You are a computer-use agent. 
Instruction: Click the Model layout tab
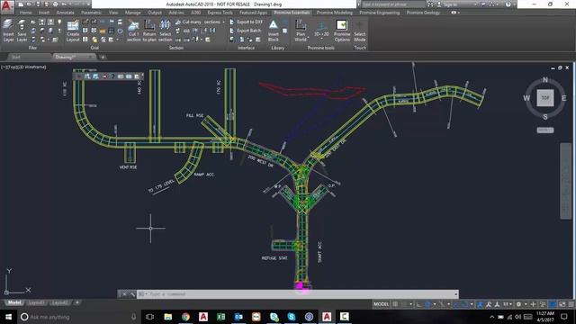(x=14, y=302)
